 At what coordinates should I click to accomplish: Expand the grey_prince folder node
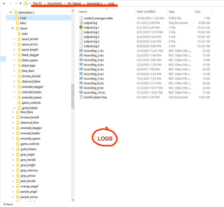coord(13,176)
